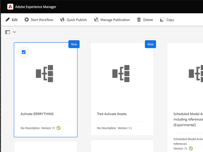Click the New badge on Tree Activate Assets
The width and height of the screenshot is (203, 152).
tap(150, 44)
